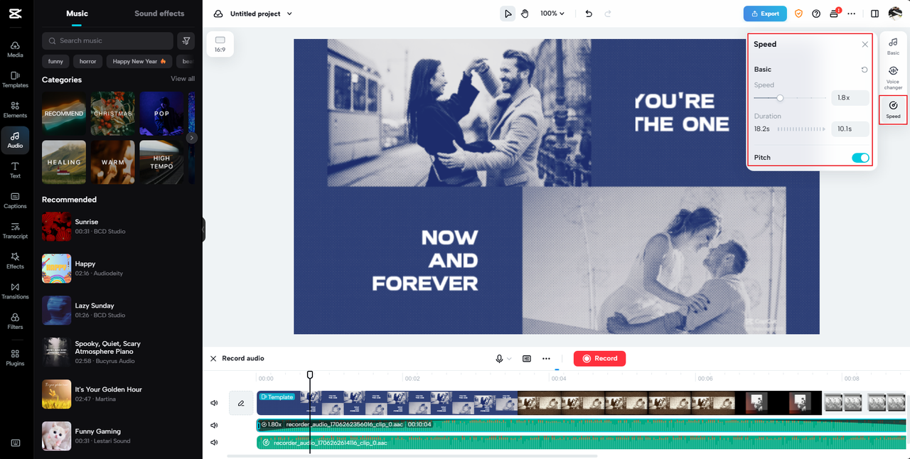910x459 pixels.
Task: Switch to the Music tab
Action: pyautogui.click(x=77, y=13)
